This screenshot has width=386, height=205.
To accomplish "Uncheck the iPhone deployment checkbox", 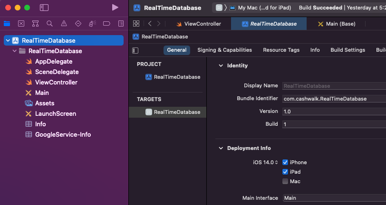I will (285, 162).
